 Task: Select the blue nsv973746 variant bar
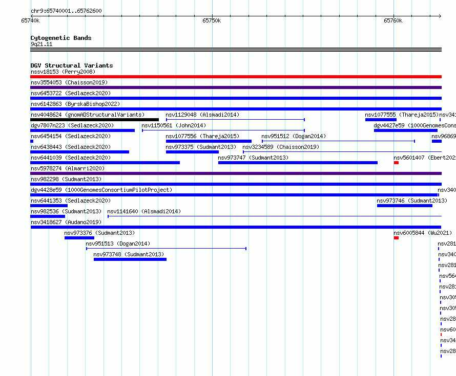click(x=405, y=206)
